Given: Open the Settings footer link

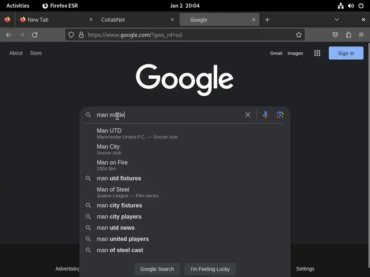Looking at the screenshot, I should 305,269.
